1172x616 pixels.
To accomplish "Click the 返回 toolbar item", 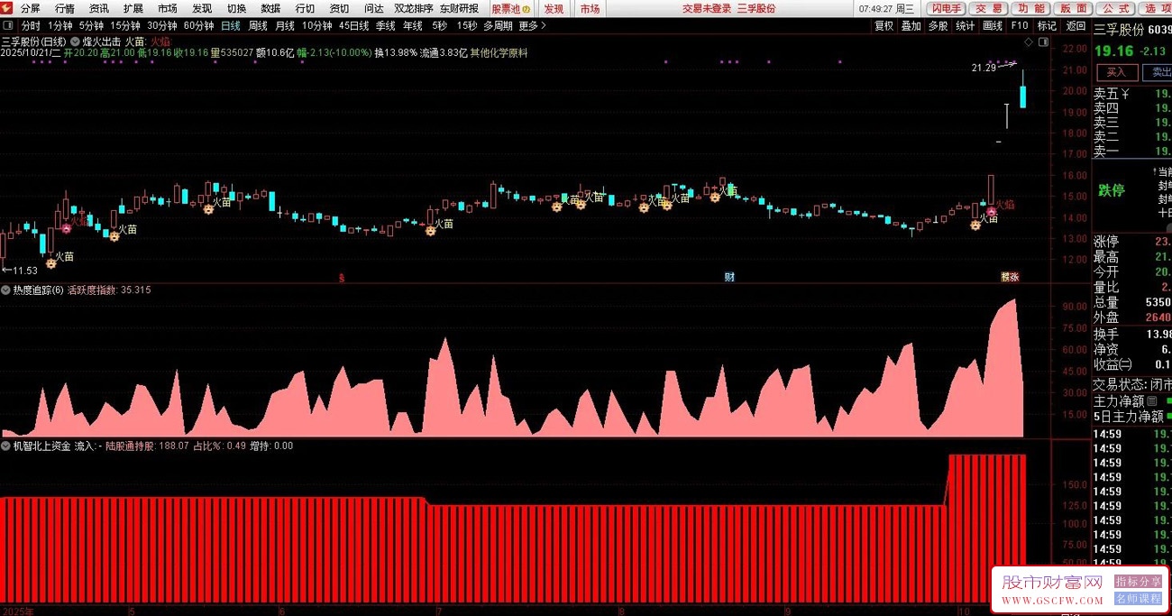I will click(x=1076, y=26).
